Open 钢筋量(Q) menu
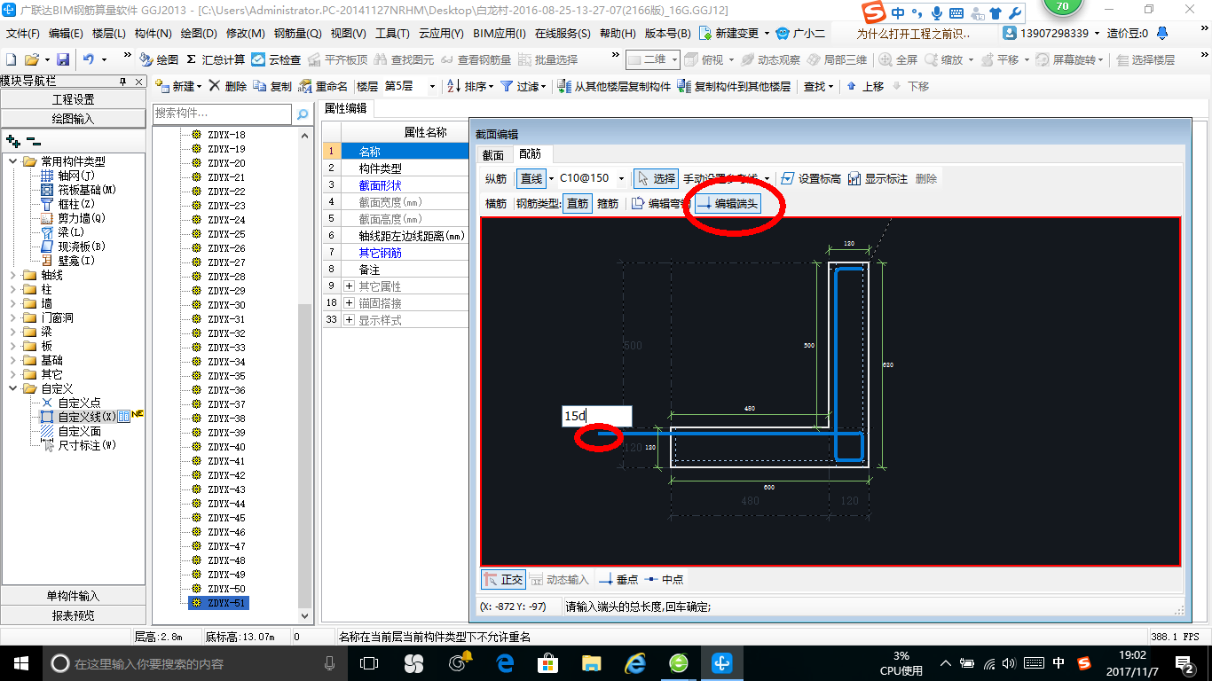1212x681 pixels. [297, 34]
